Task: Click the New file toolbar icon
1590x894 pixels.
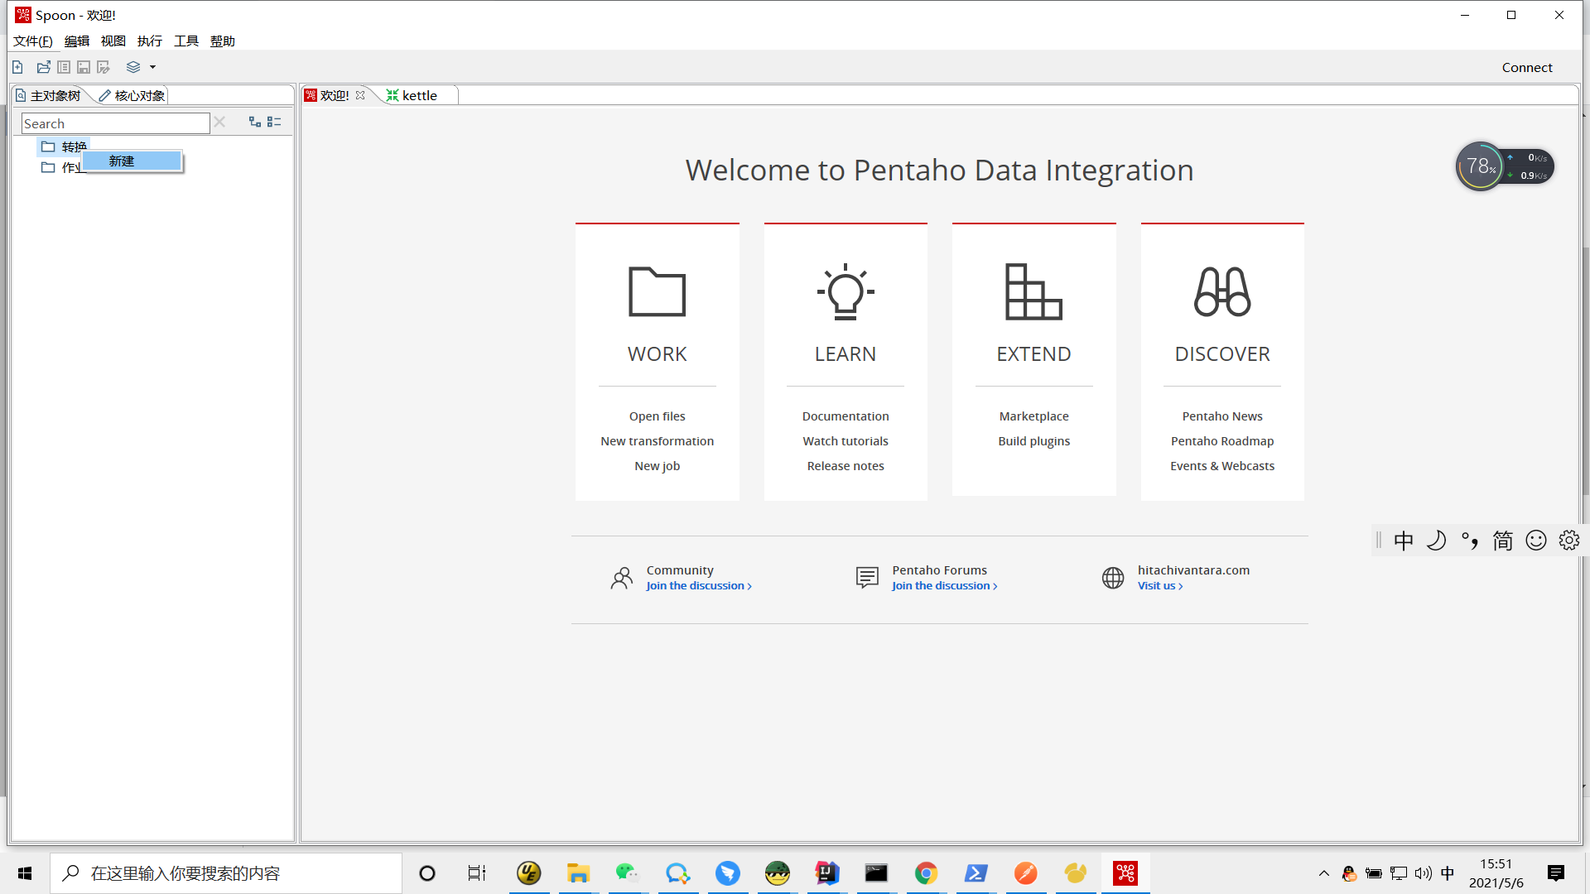Action: click(x=17, y=67)
